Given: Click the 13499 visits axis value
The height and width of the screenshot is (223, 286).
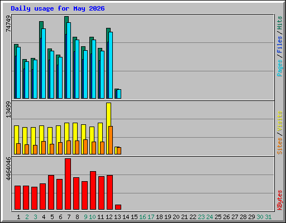Looking at the screenshot, I should (8, 110).
